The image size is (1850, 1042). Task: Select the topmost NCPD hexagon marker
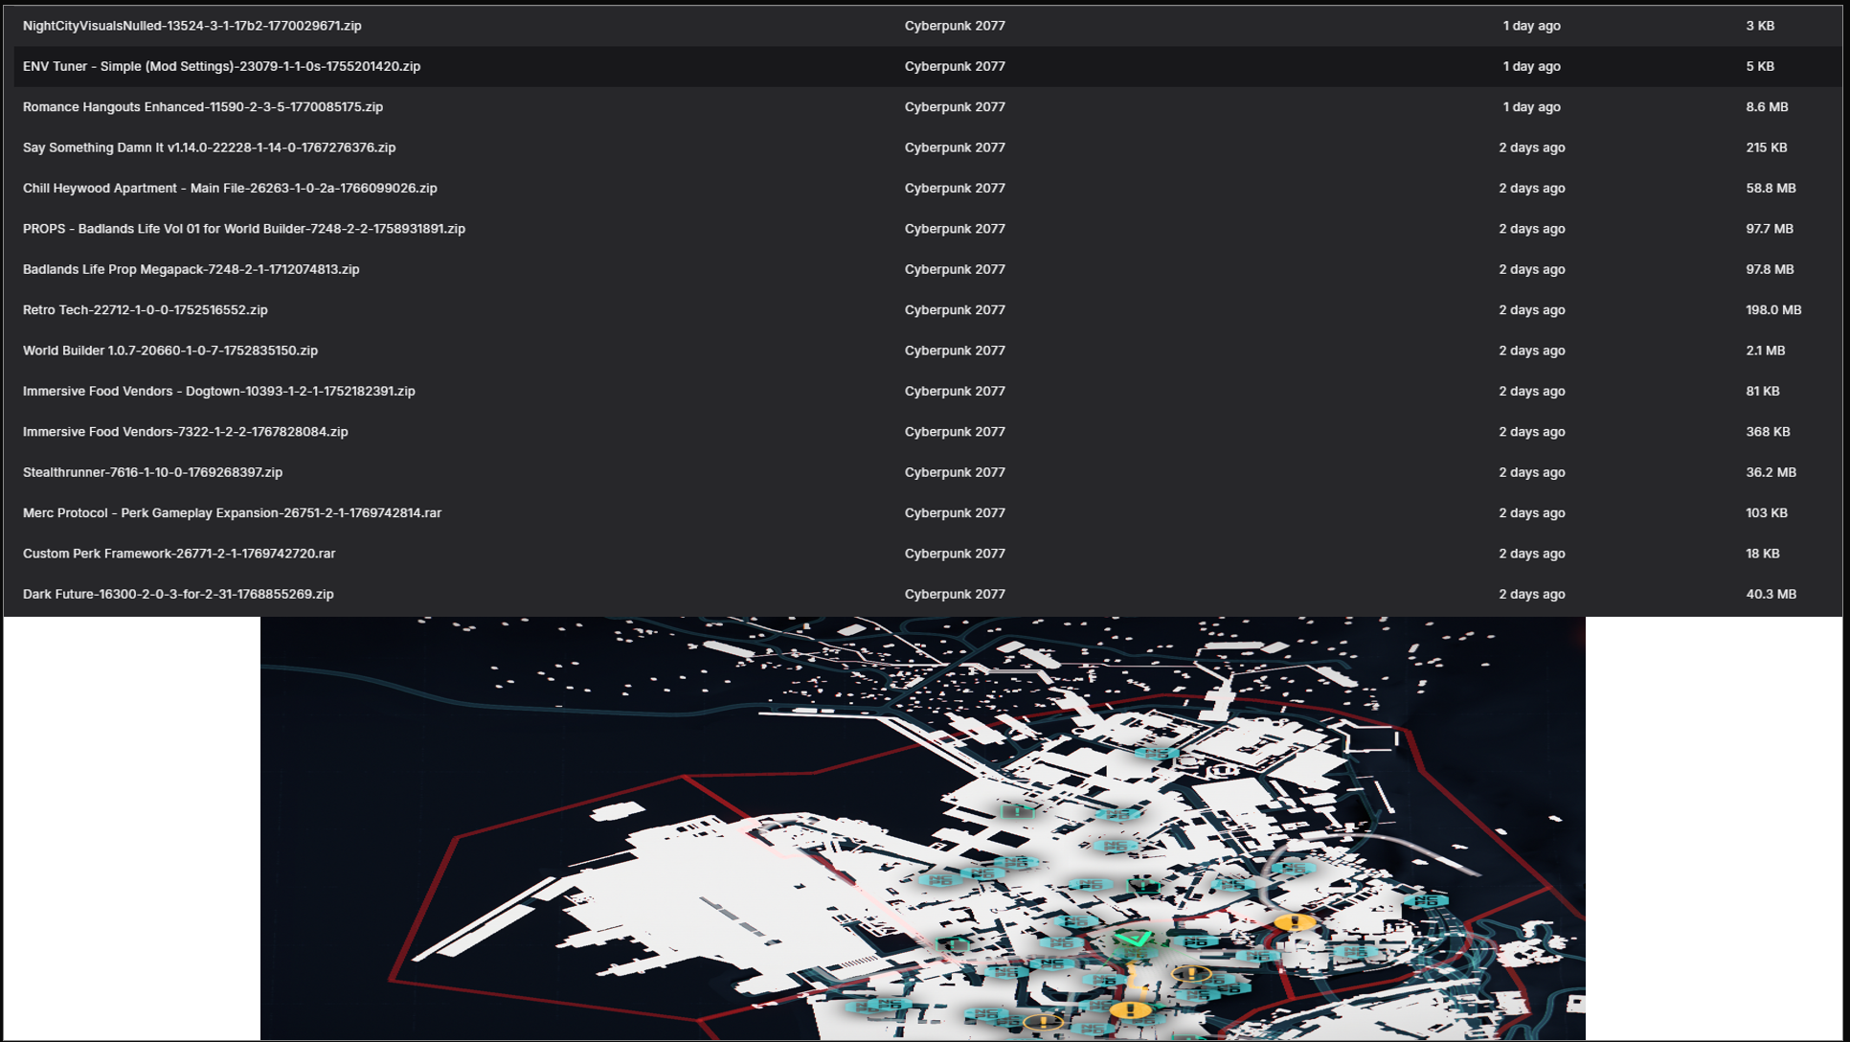tap(1157, 754)
